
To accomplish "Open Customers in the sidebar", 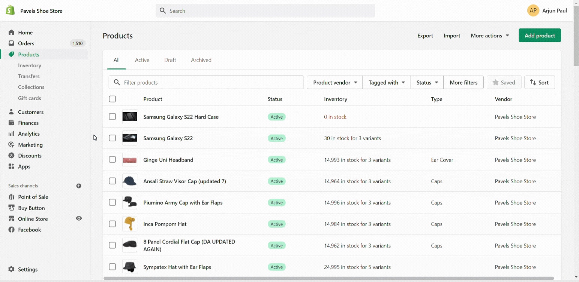I will [31, 112].
